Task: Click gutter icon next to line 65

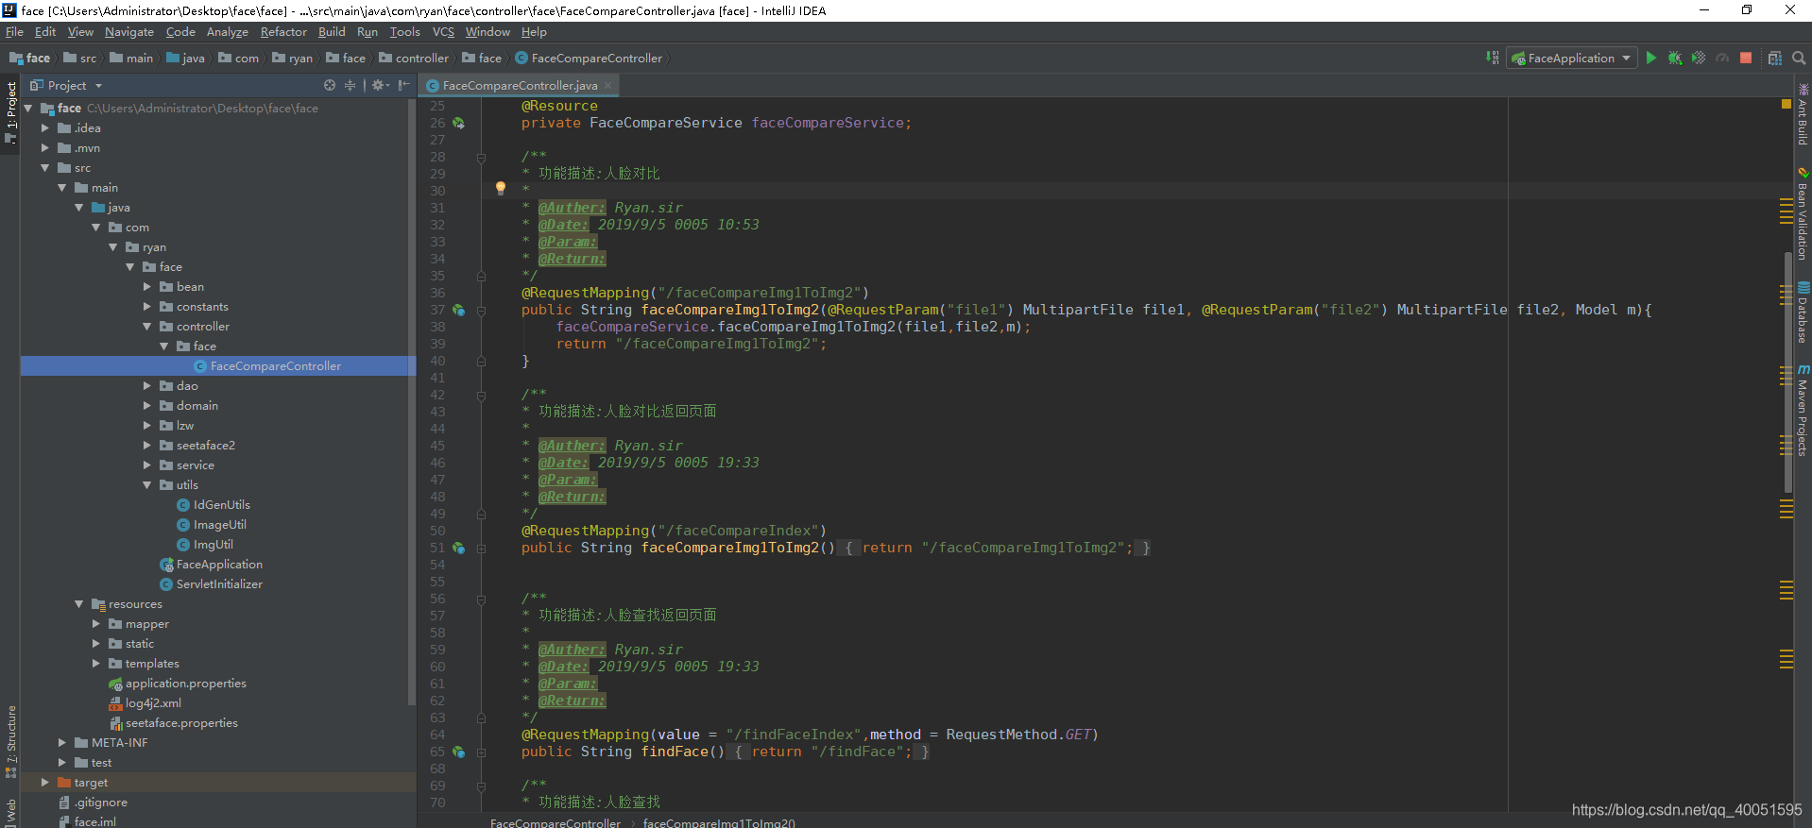Action: coord(458,752)
